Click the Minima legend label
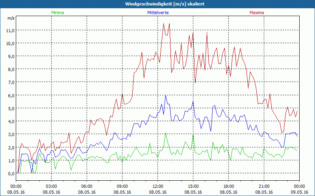315x196 pixels. [57, 13]
